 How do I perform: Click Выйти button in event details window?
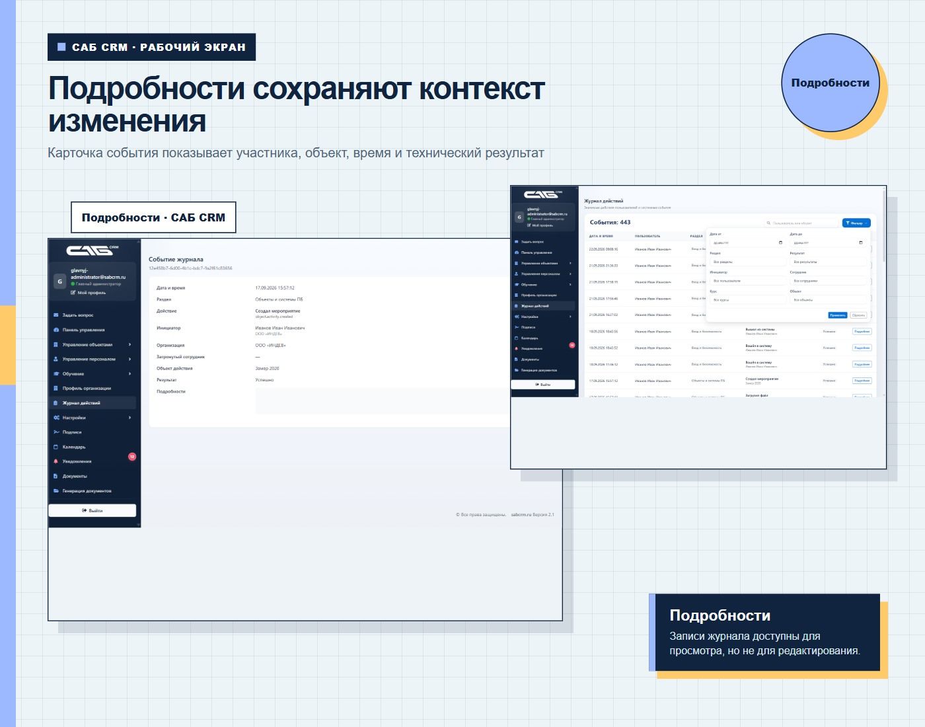(x=92, y=510)
